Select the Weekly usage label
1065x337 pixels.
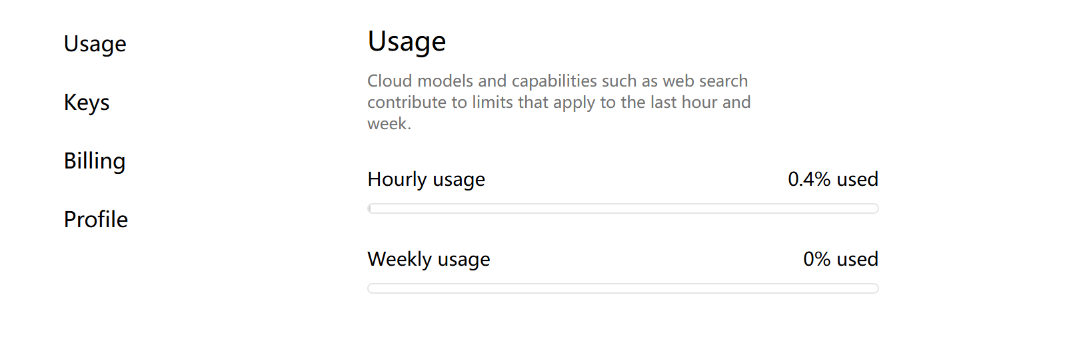point(429,260)
